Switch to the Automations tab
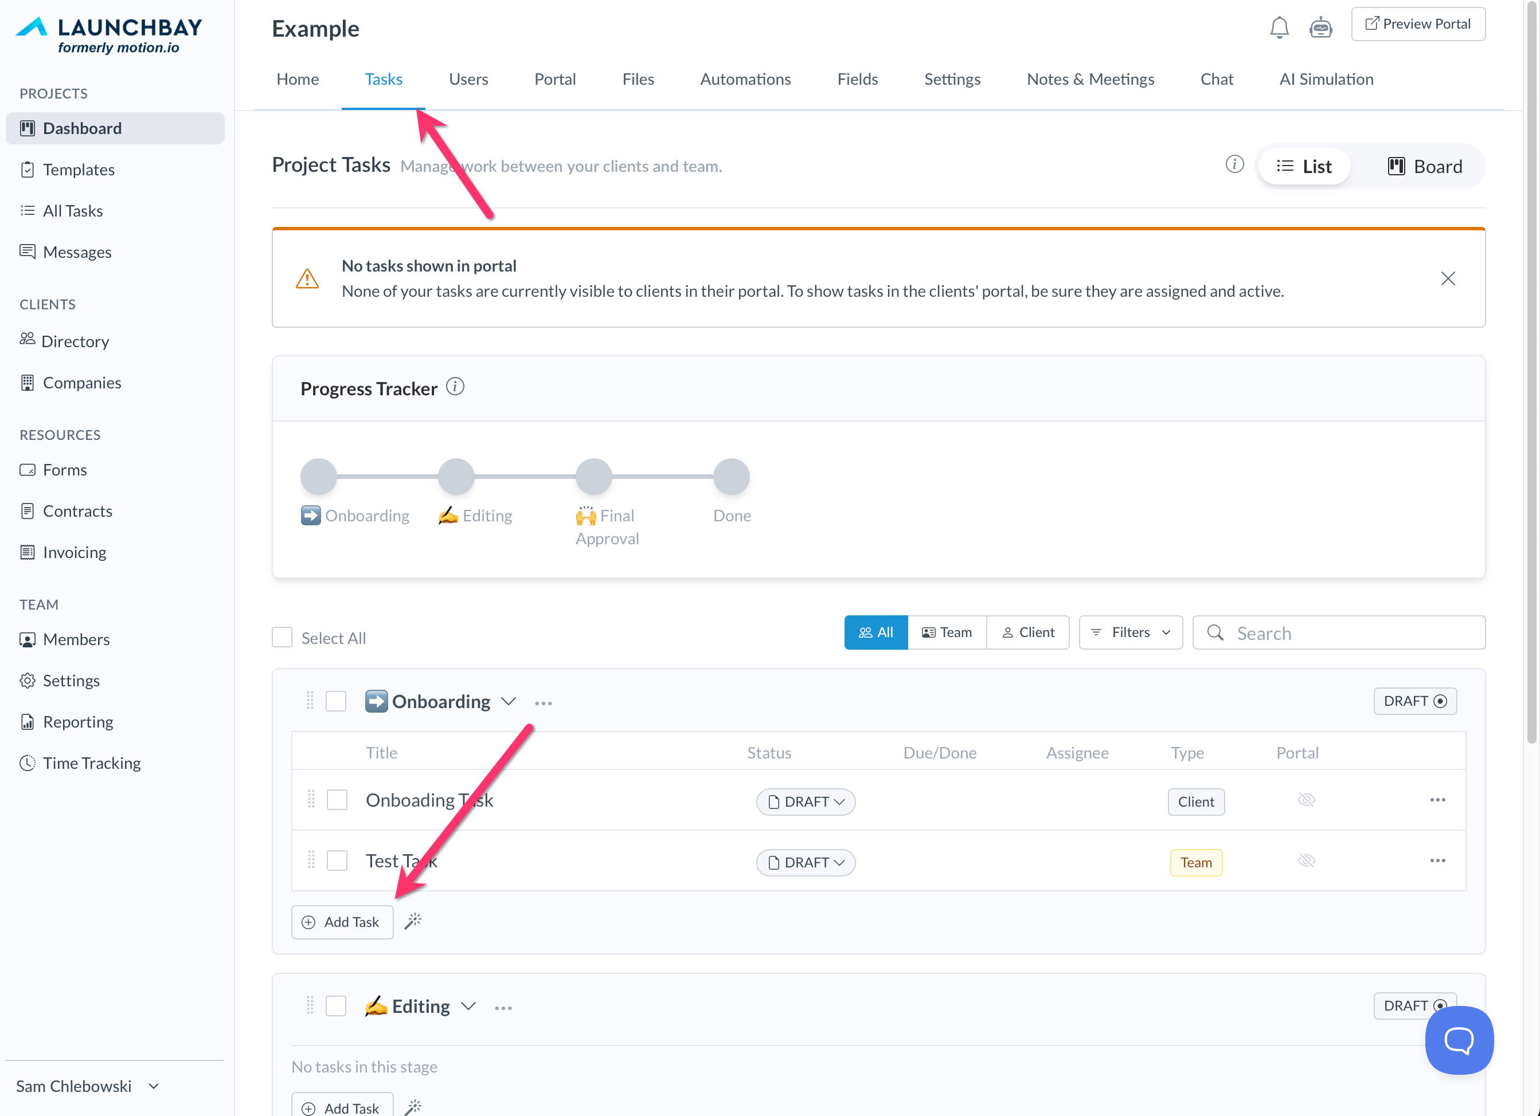The image size is (1540, 1116). pos(745,80)
